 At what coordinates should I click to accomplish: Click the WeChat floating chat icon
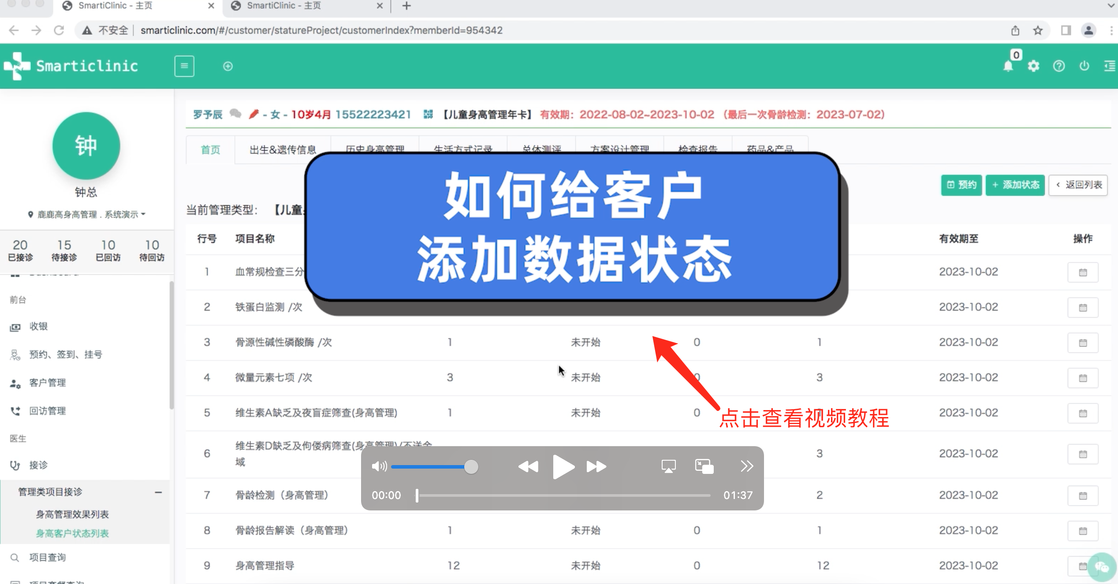(x=1102, y=567)
